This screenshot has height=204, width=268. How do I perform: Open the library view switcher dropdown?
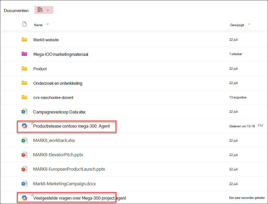[44, 10]
